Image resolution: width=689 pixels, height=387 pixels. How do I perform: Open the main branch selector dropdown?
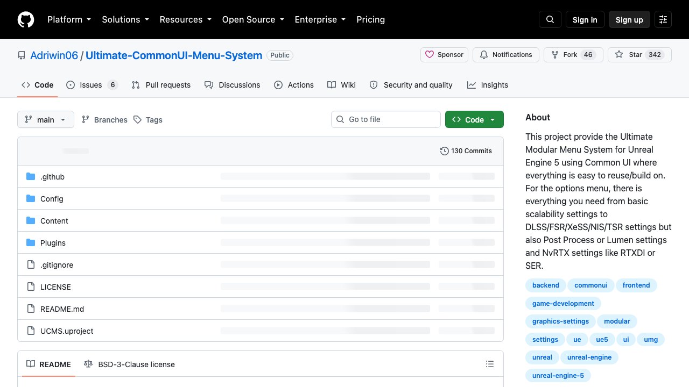[46, 119]
